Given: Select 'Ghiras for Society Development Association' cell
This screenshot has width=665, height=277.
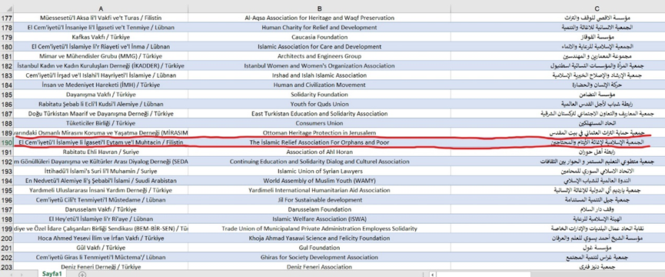Looking at the screenshot, I should [x=319, y=258].
